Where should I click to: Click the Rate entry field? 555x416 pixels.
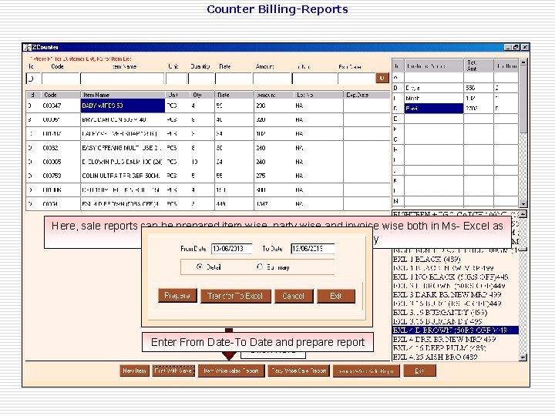234,79
